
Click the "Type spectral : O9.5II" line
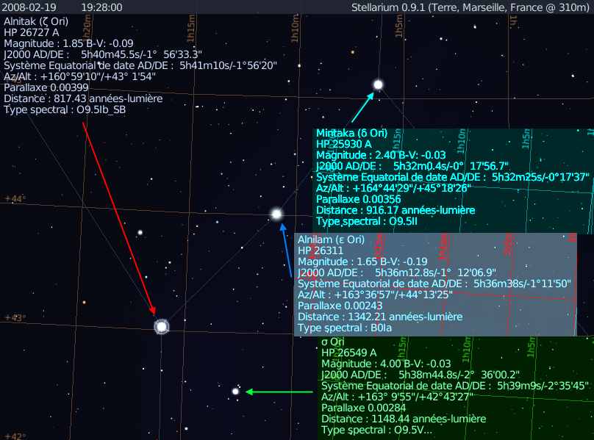(367, 221)
